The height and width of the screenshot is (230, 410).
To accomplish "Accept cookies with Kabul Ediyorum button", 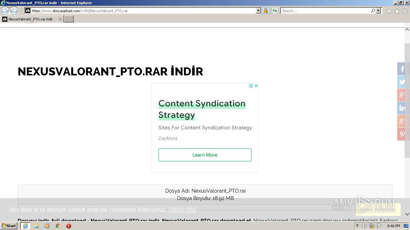I will (378, 210).
